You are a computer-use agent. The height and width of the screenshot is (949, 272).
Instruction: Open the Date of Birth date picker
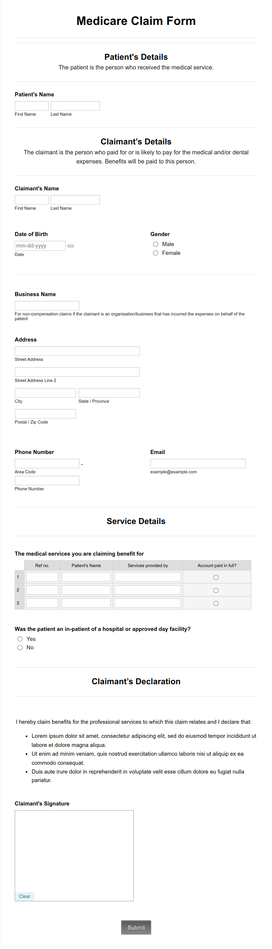click(x=71, y=245)
